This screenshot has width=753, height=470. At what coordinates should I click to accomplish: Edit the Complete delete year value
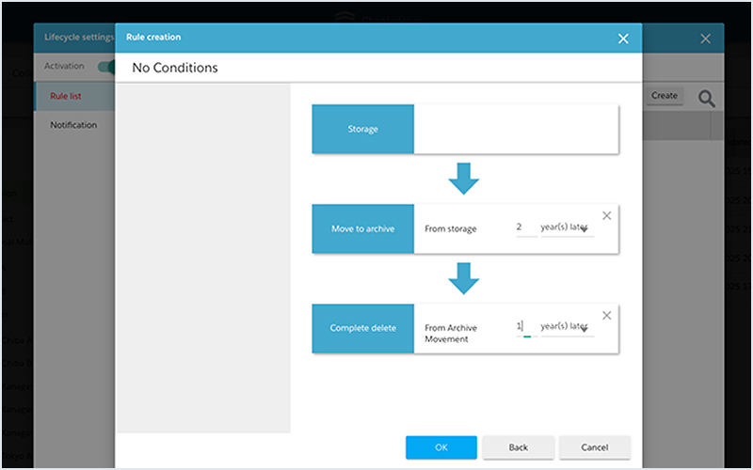526,327
